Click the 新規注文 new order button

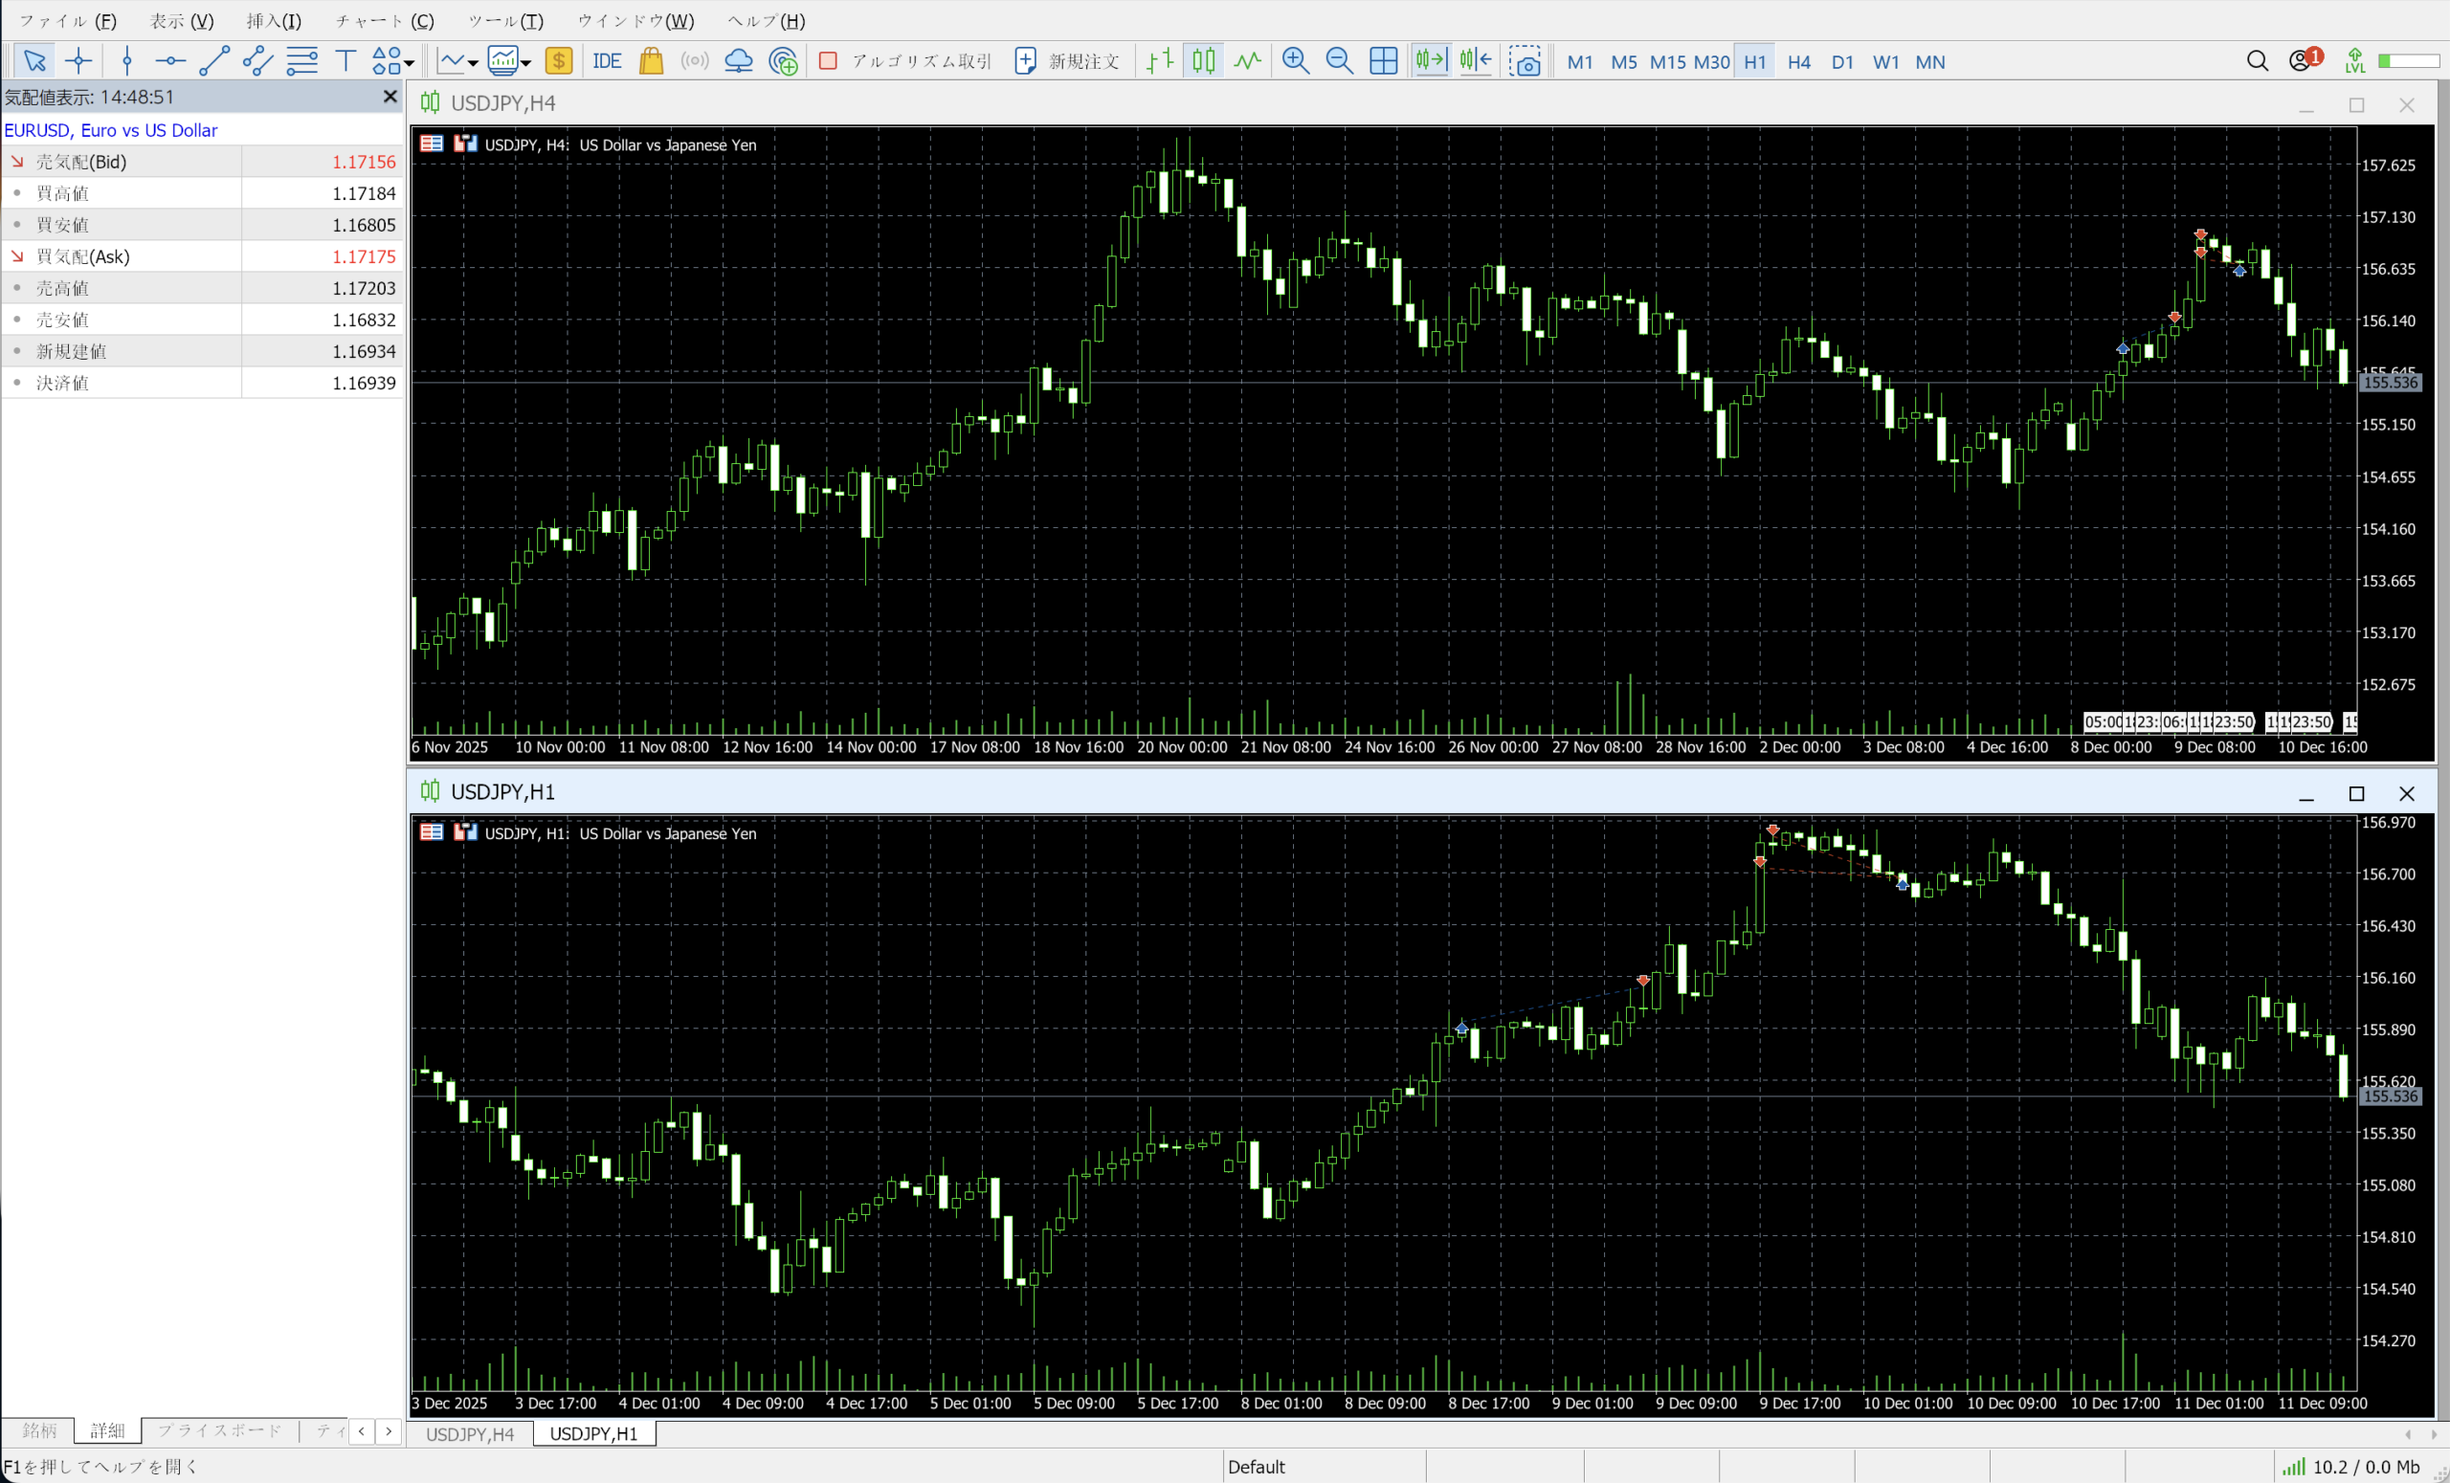click(x=1067, y=61)
